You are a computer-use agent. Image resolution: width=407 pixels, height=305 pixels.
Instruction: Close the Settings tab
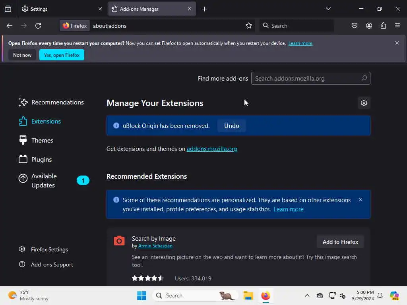click(100, 9)
